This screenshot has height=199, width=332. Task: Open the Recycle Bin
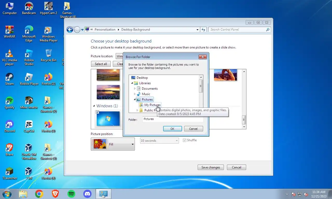pos(49,55)
